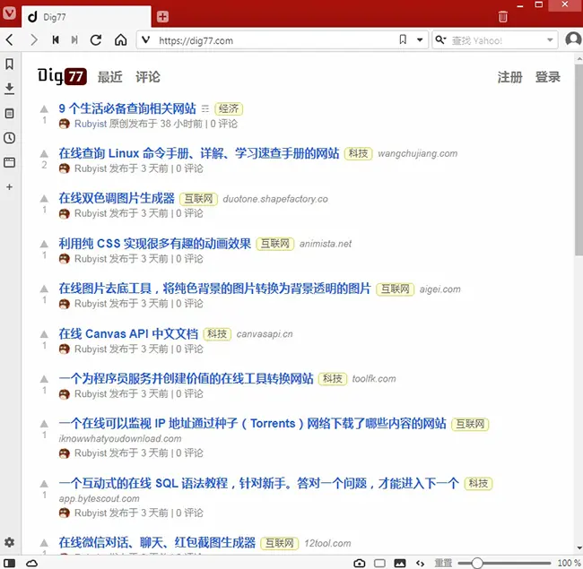Focus the Yahoo search input field
Image resolution: width=583 pixels, height=569 pixels.
496,40
